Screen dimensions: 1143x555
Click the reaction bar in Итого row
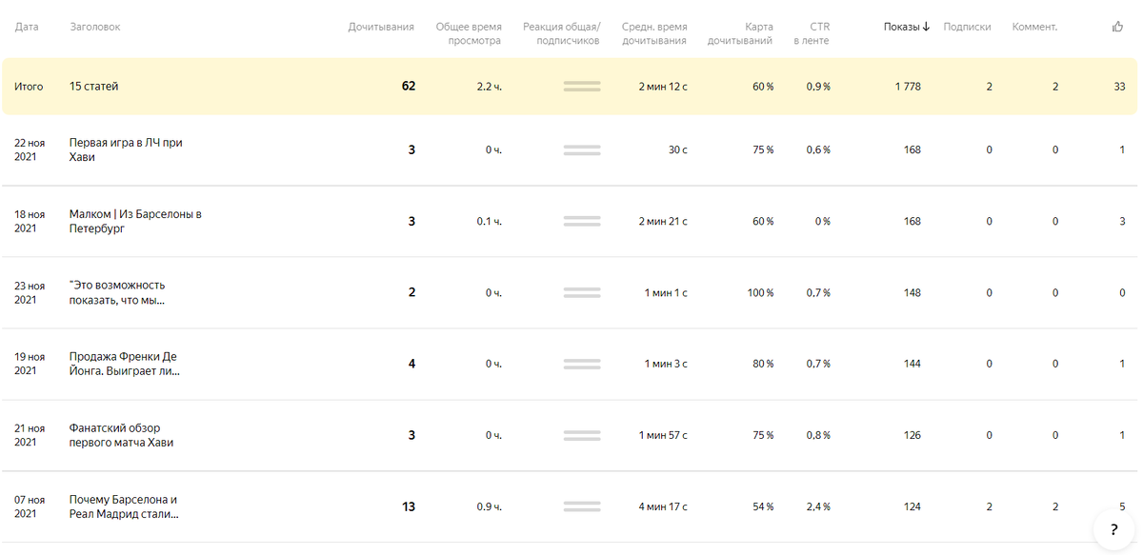(582, 87)
